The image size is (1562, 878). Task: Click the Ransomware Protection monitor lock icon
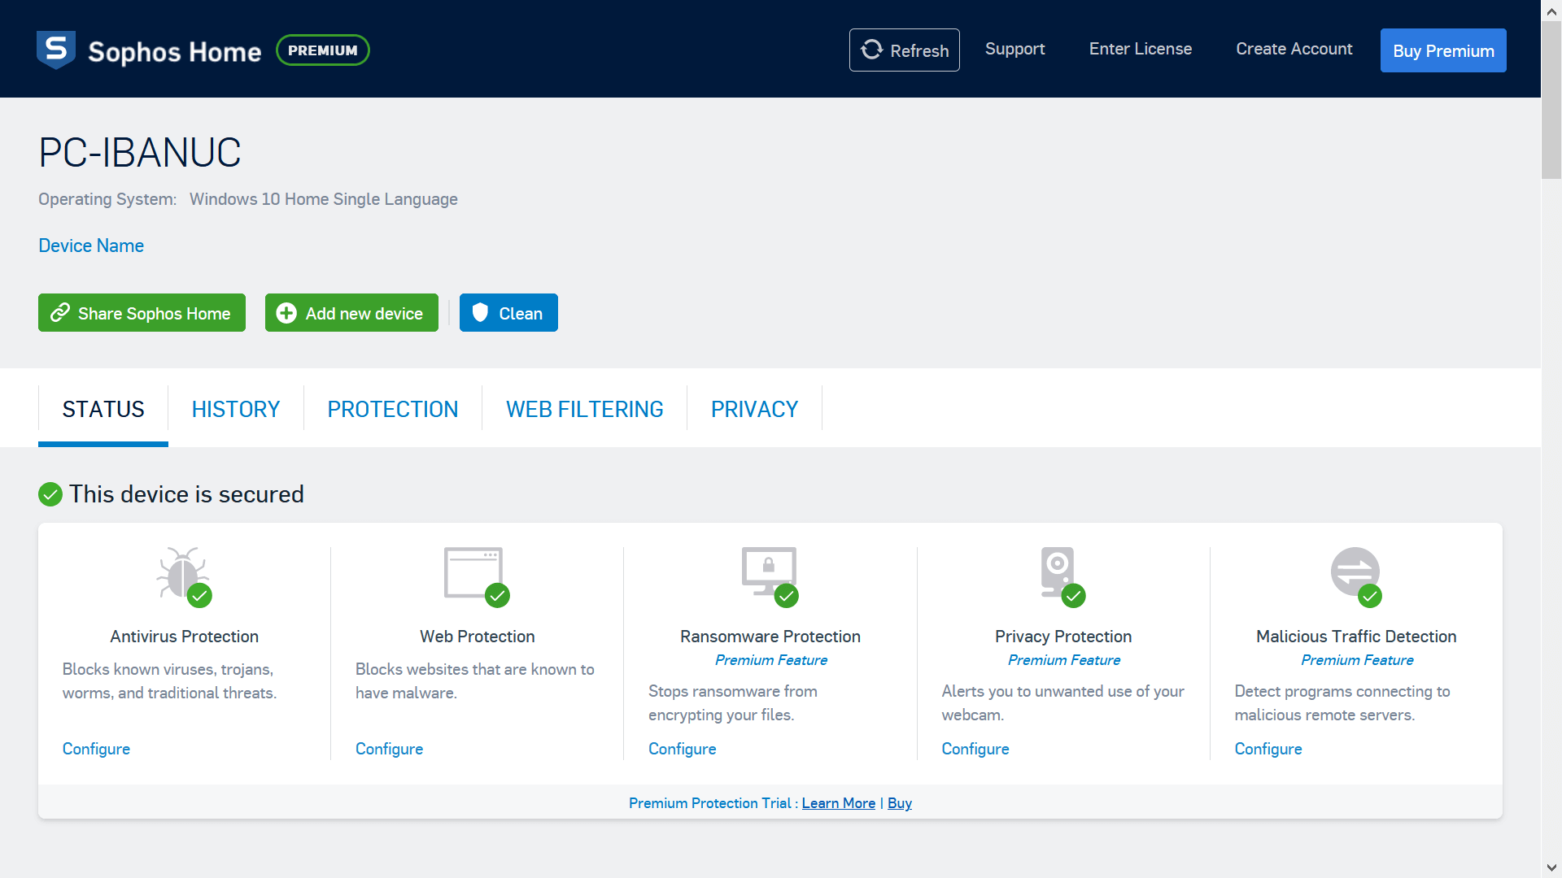click(770, 576)
